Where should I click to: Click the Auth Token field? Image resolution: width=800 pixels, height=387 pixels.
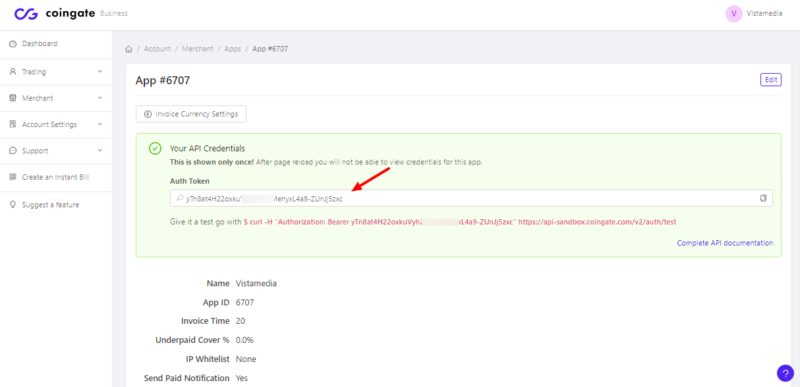pos(471,198)
